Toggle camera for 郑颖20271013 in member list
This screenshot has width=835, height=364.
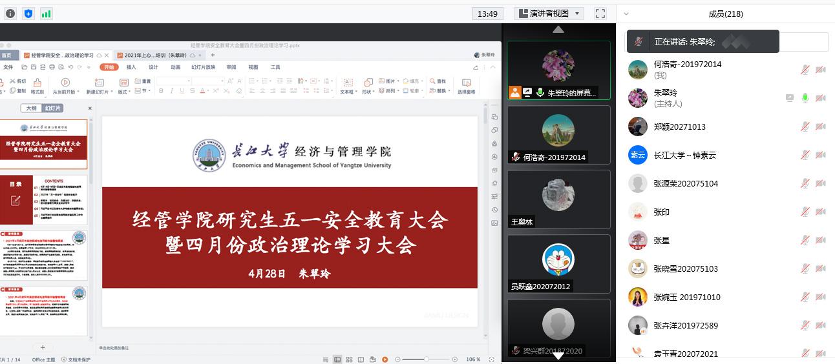pos(821,126)
